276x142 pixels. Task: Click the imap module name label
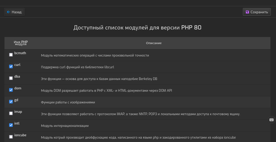[18, 112]
